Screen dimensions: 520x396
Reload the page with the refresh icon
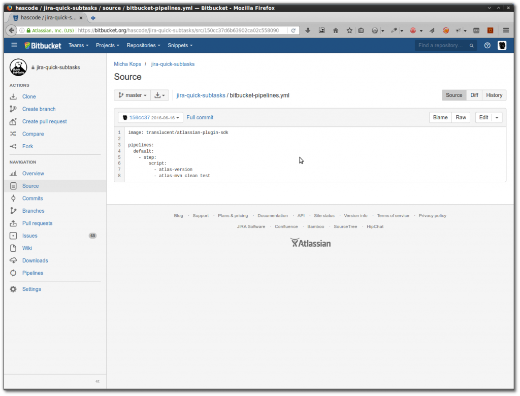294,30
